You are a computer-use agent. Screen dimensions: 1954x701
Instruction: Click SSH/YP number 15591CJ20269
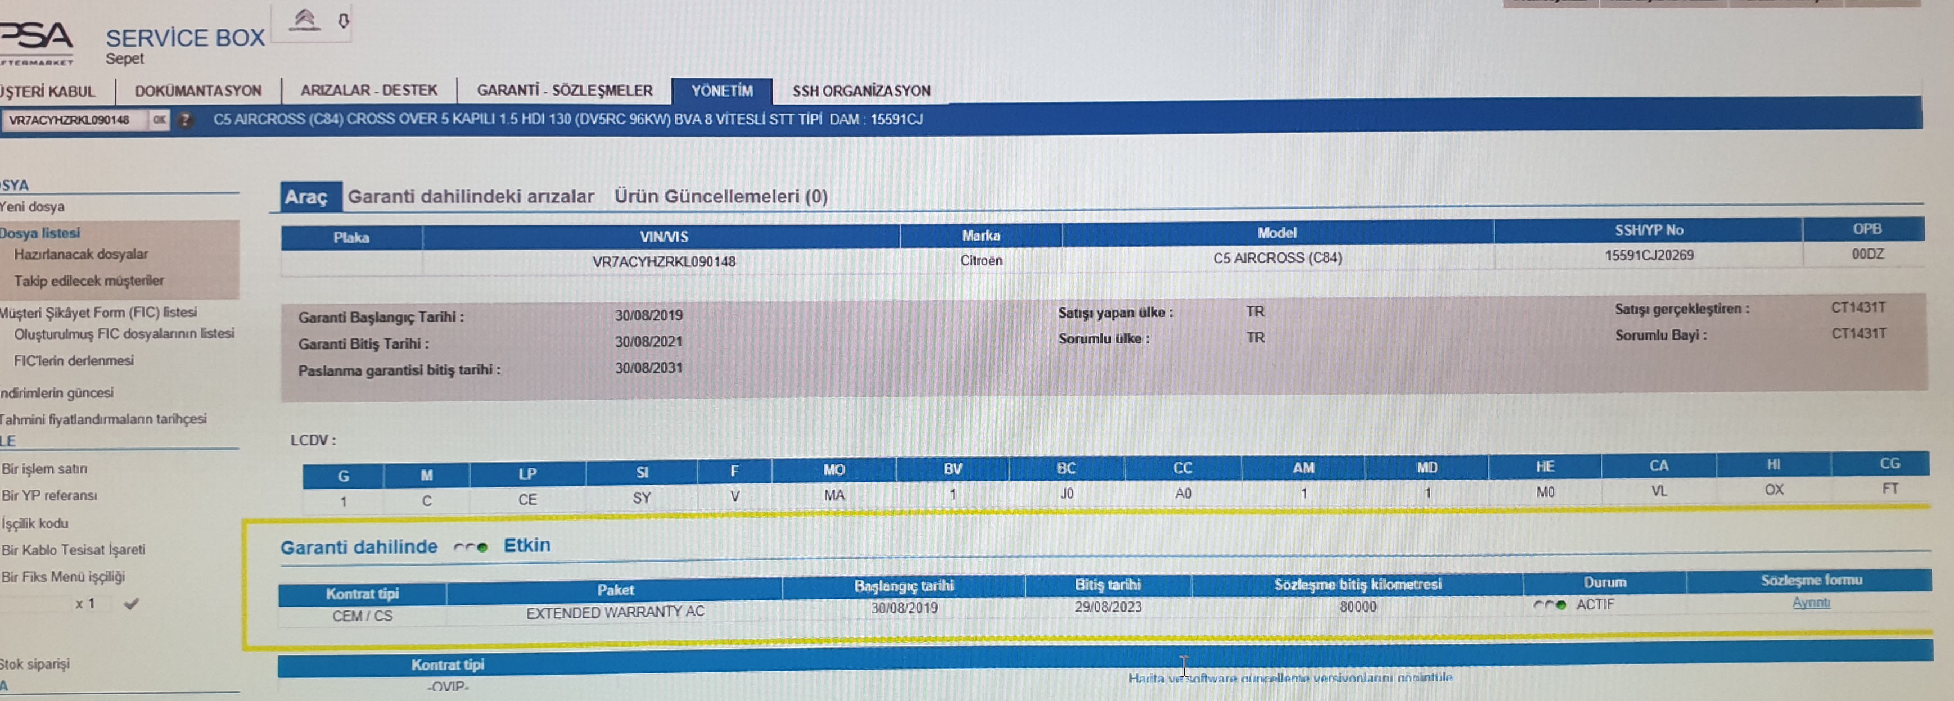(x=1649, y=256)
